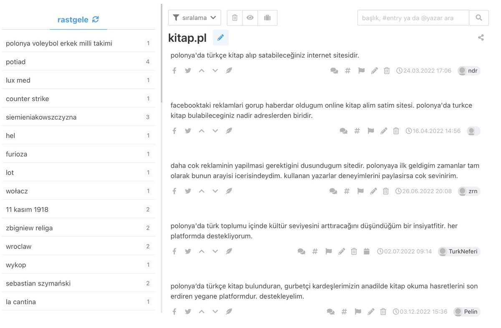Flag the entry by ndr

[x=361, y=71]
